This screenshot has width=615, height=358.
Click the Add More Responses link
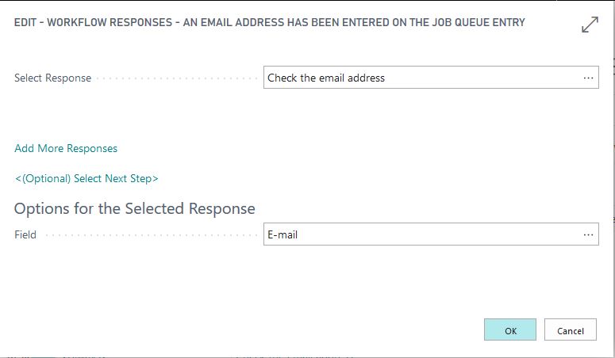click(66, 148)
